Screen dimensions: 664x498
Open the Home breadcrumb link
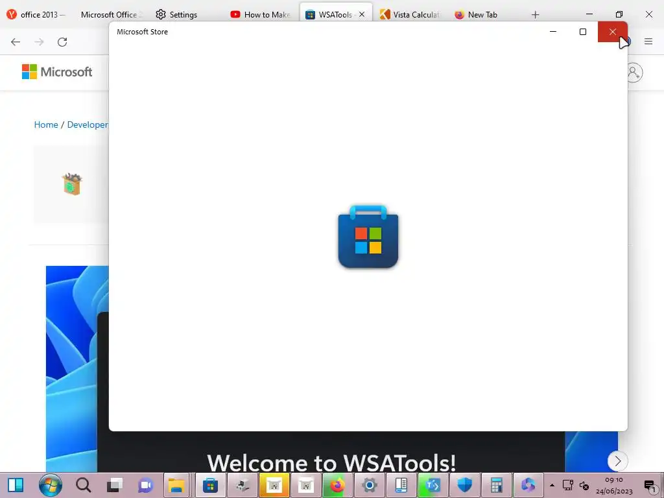point(46,124)
